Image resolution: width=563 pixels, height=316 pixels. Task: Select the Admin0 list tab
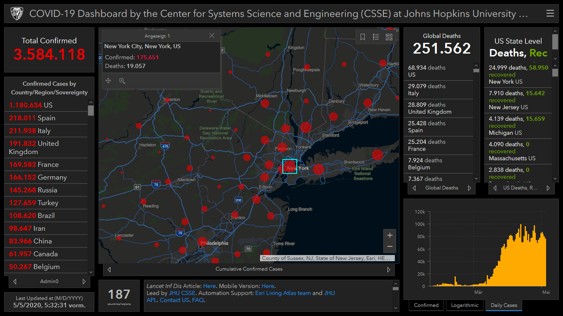(49, 282)
